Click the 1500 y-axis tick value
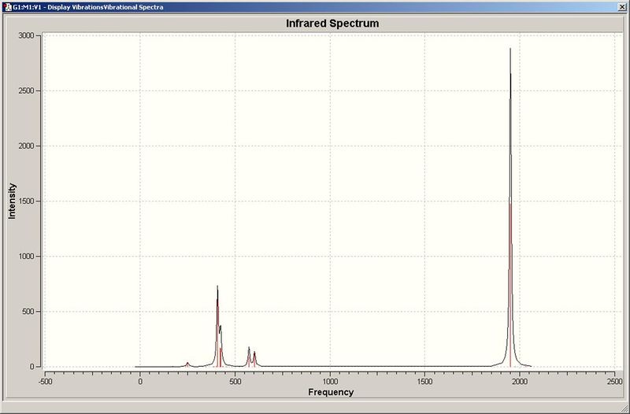The image size is (630, 414). [26, 201]
